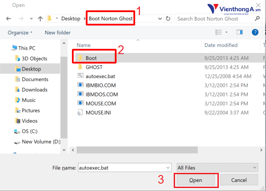This screenshot has height=191, width=266.
Task: Expand the address bar history dropdown
Action: 160,19
